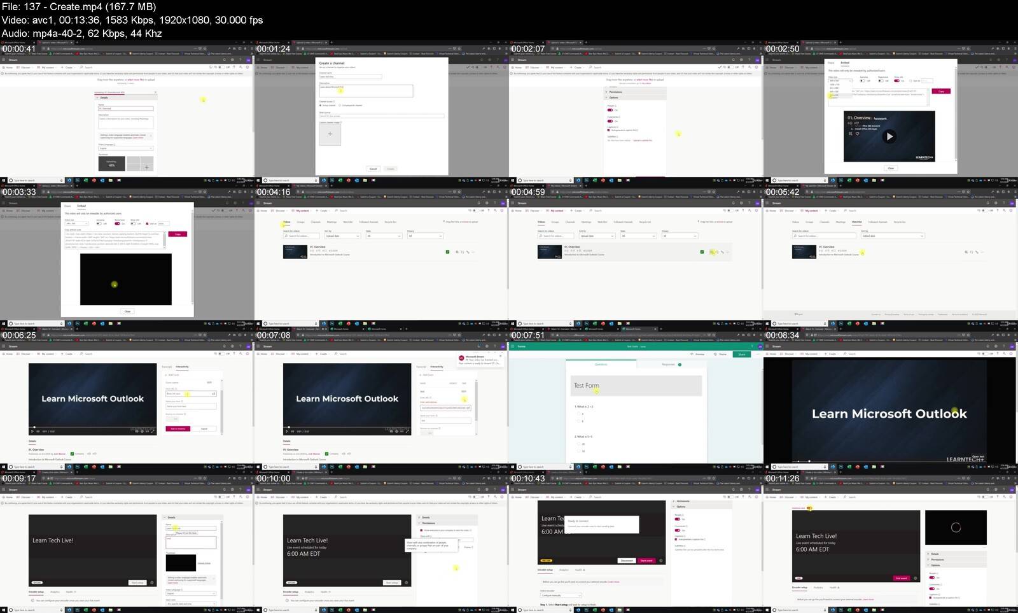Click Analytics tab in 00:09:17 frame
1018x613 pixels.
(55, 592)
